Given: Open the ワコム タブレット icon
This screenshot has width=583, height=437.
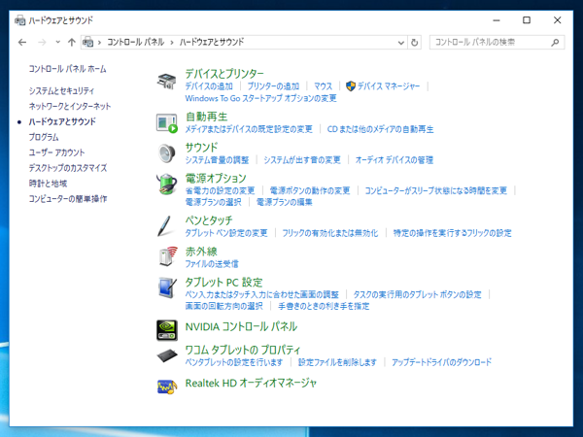Looking at the screenshot, I should point(167,356).
